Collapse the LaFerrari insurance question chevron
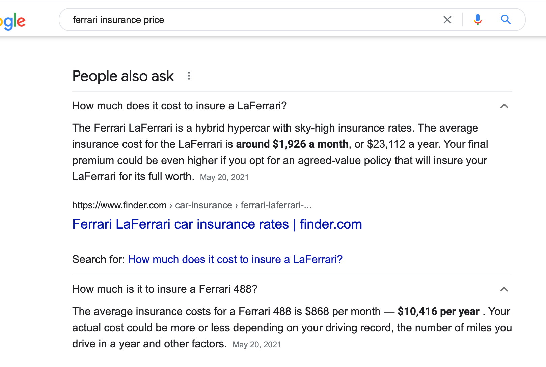This screenshot has height=367, width=546. click(504, 106)
